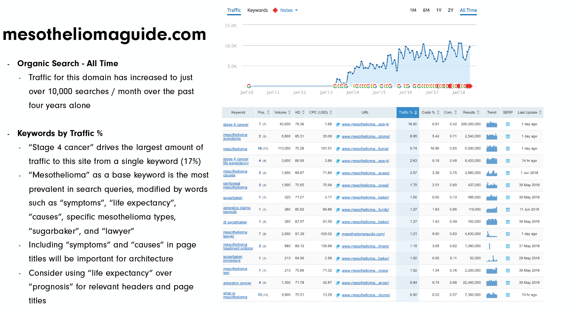Select the 1Y time range
Screen dimensions: 573x312
(439, 10)
